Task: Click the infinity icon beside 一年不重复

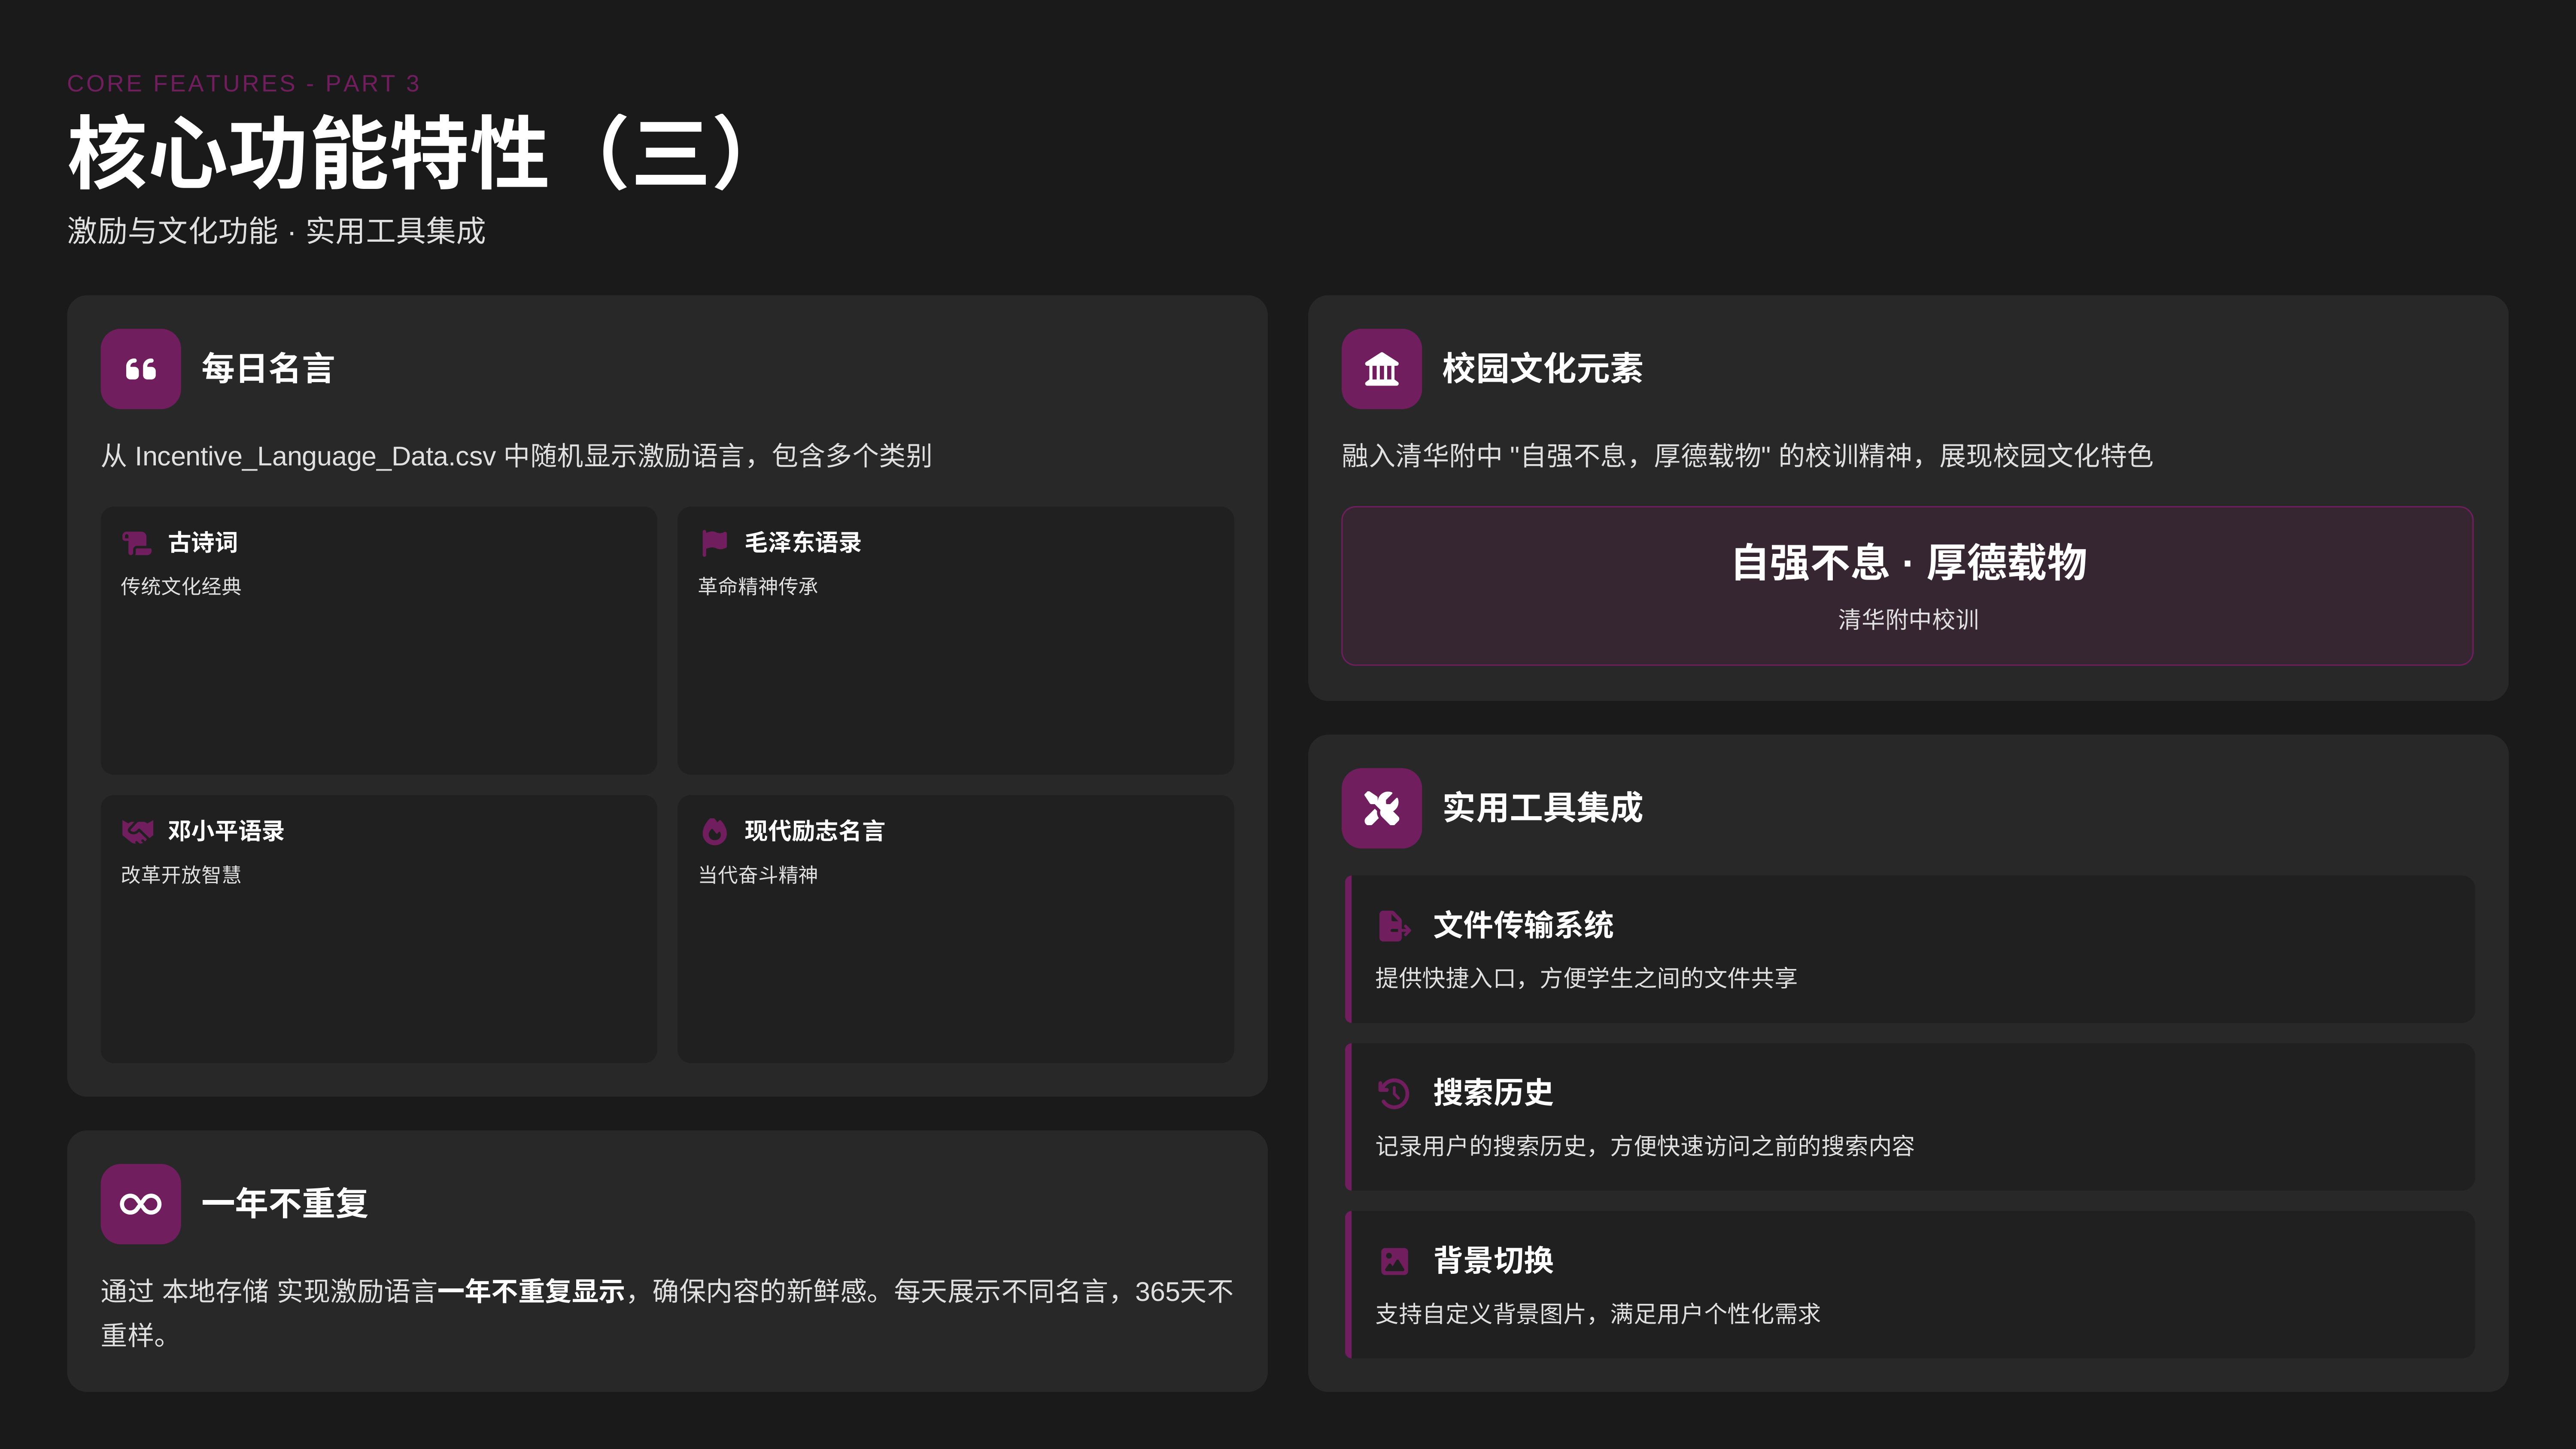Action: pos(140,1203)
